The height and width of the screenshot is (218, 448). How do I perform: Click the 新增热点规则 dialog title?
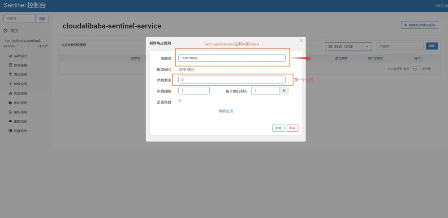tap(160, 43)
